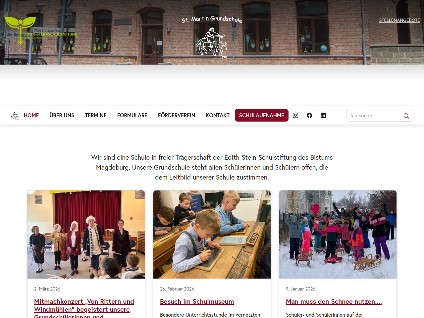Click the Edith-Stein-Schulstiftung green logo
The height and width of the screenshot is (318, 424).
click(41, 31)
